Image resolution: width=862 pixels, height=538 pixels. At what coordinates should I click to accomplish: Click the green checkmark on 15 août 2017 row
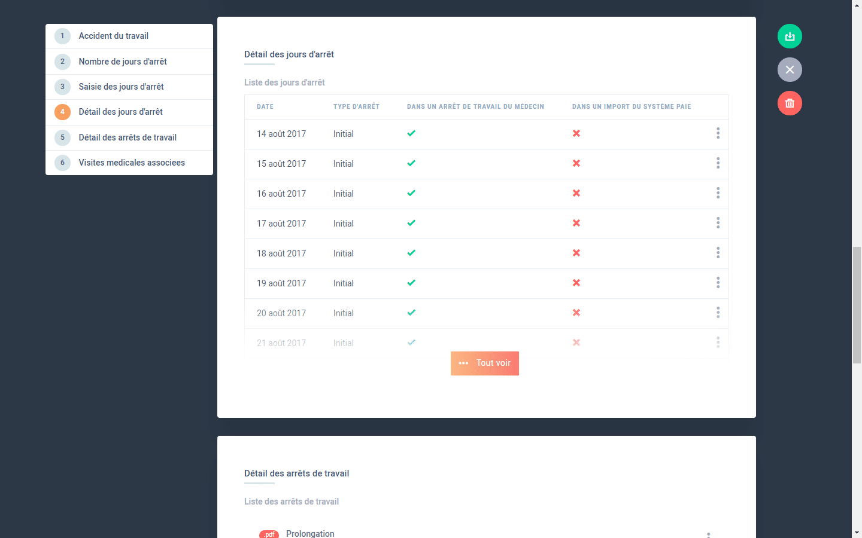[x=411, y=163]
